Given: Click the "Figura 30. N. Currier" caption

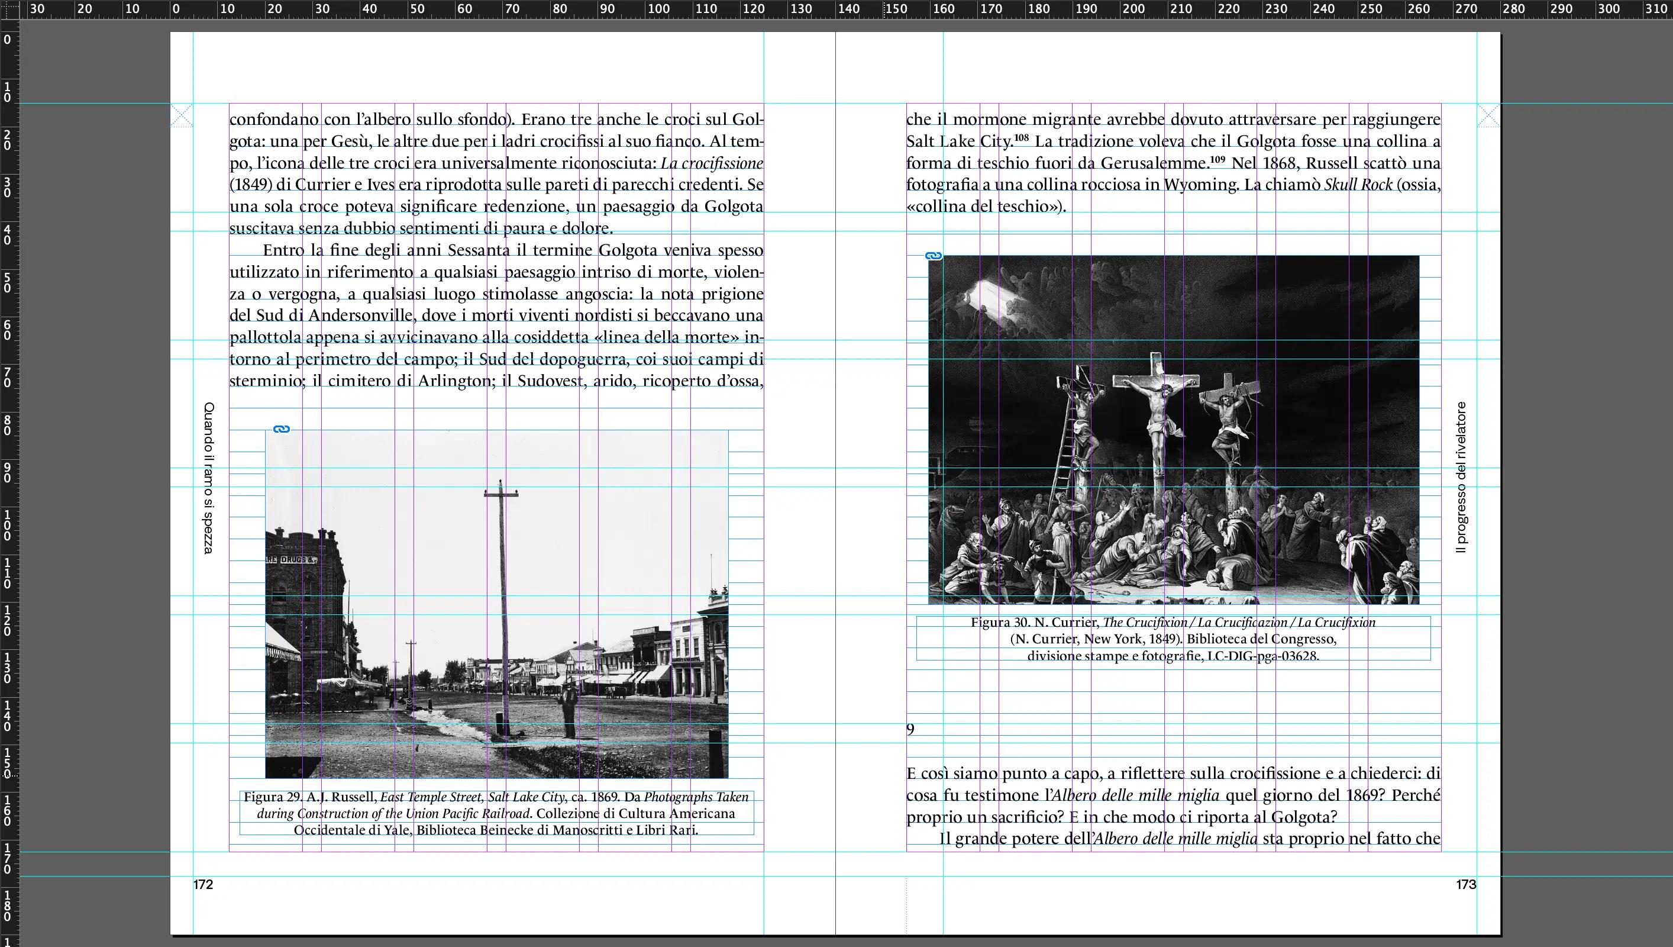Looking at the screenshot, I should pyautogui.click(x=1173, y=639).
